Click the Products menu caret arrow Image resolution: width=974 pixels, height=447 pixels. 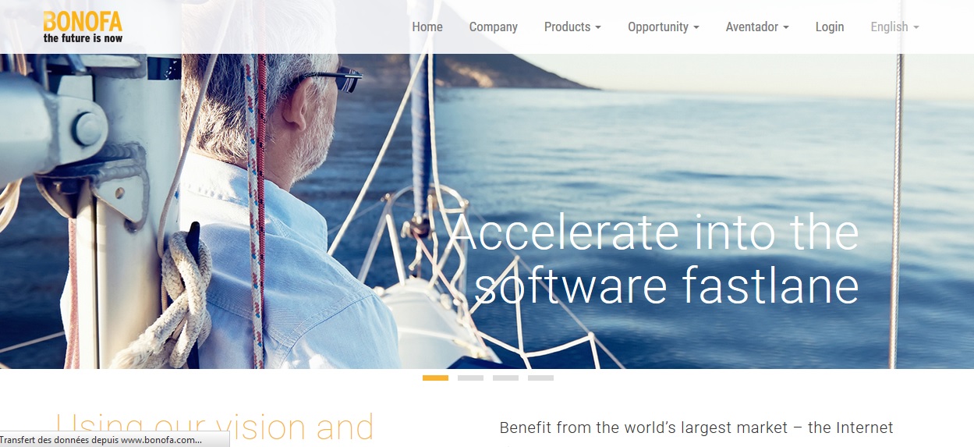598,27
